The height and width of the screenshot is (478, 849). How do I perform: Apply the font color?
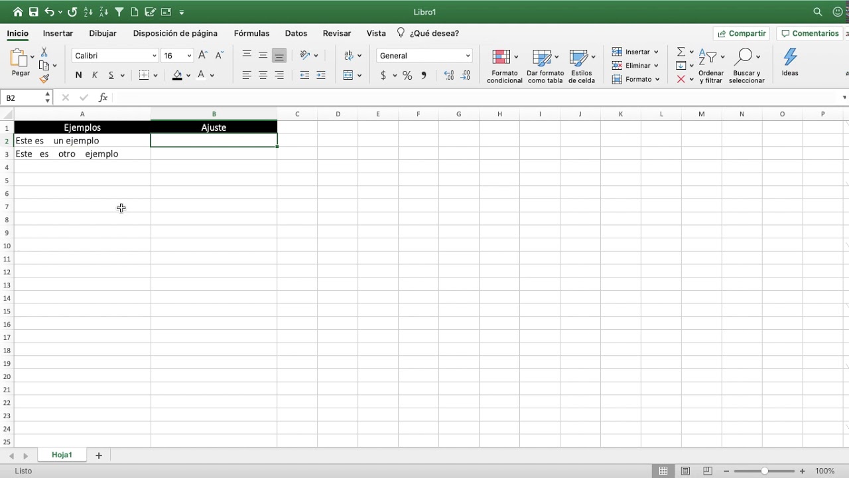[x=202, y=75]
